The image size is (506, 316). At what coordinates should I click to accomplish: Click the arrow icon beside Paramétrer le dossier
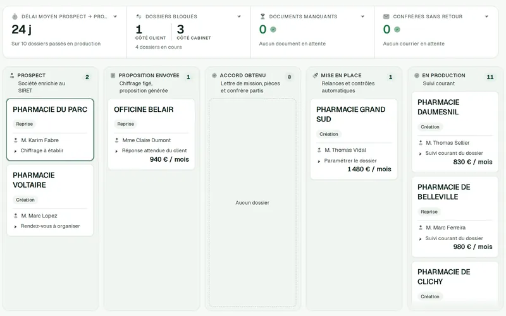click(319, 161)
